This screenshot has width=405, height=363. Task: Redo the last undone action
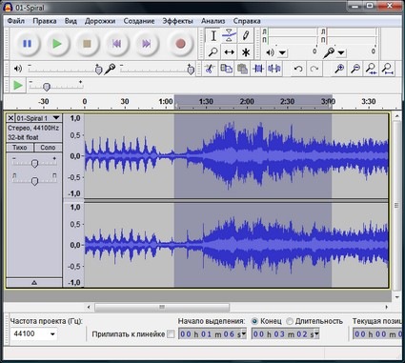pos(314,69)
